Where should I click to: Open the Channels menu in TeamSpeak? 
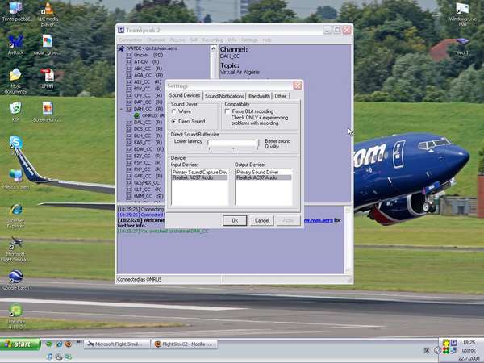pos(156,40)
